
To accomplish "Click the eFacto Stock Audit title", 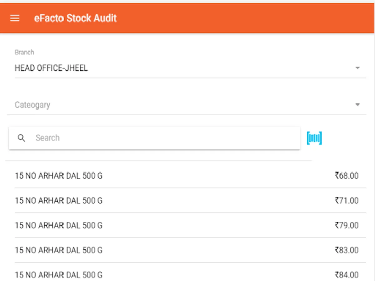I will pyautogui.click(x=75, y=18).
